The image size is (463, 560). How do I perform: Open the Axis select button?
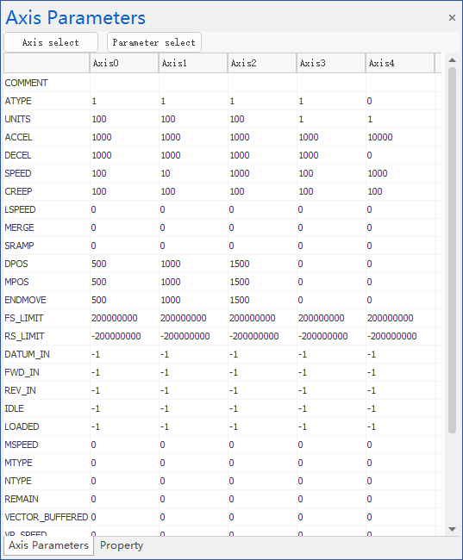point(51,42)
